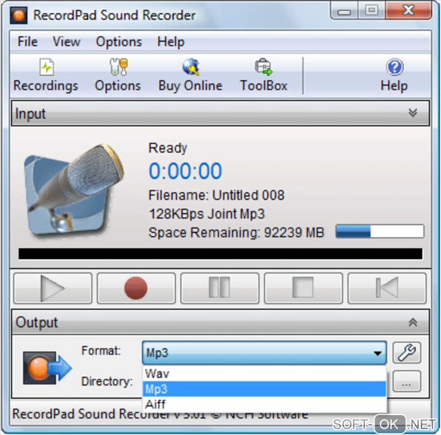Select Mp3 in the format list
The image size is (441, 435).
click(x=264, y=389)
